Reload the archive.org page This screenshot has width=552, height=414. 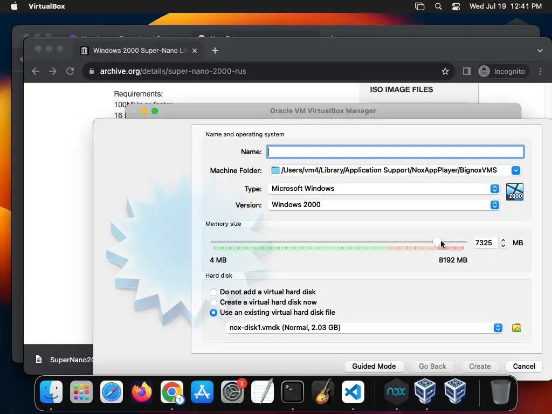point(70,71)
